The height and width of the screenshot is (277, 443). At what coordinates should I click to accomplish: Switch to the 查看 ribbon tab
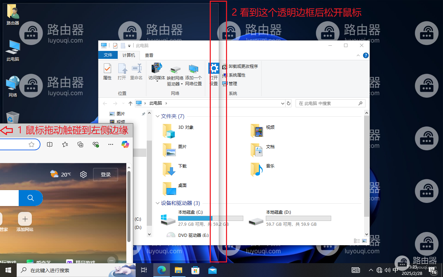click(149, 55)
